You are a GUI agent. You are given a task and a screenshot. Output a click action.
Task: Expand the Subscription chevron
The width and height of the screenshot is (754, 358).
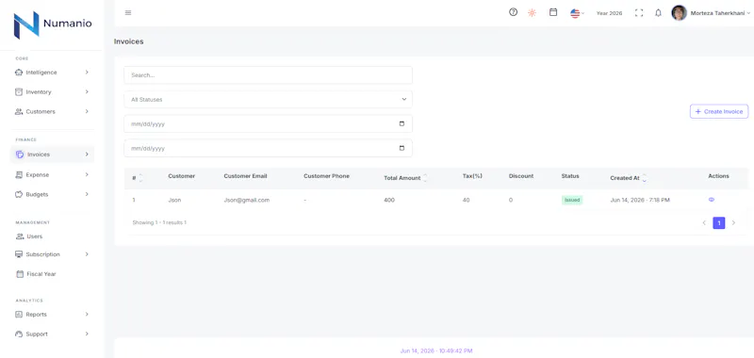[x=87, y=254]
